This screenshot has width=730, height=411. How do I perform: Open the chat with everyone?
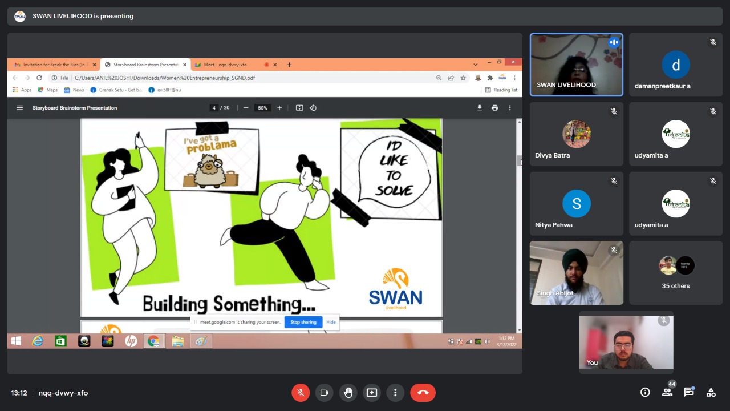(x=689, y=392)
